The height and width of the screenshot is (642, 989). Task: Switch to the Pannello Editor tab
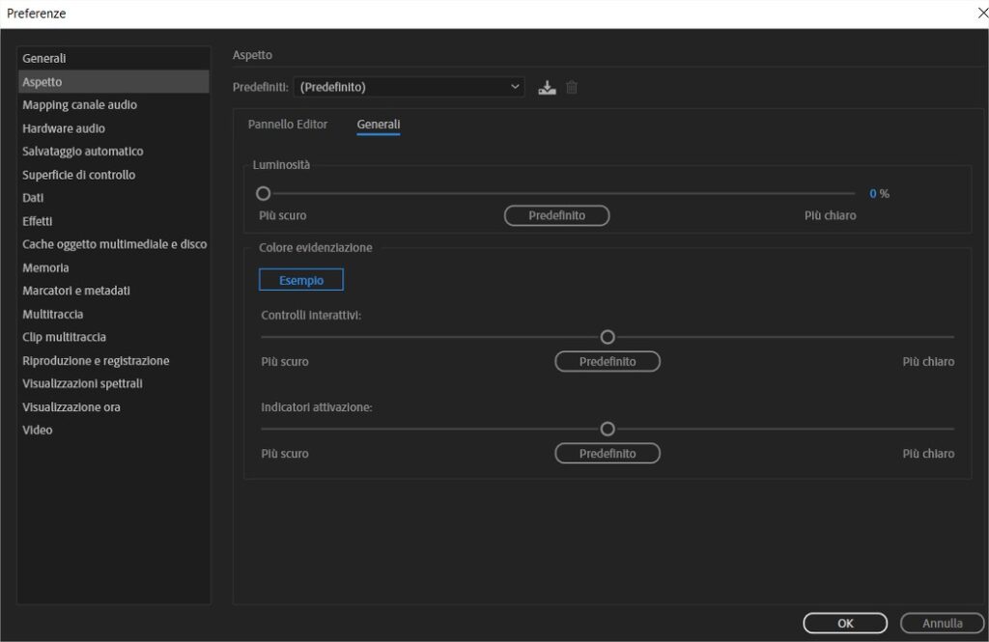pyautogui.click(x=288, y=124)
